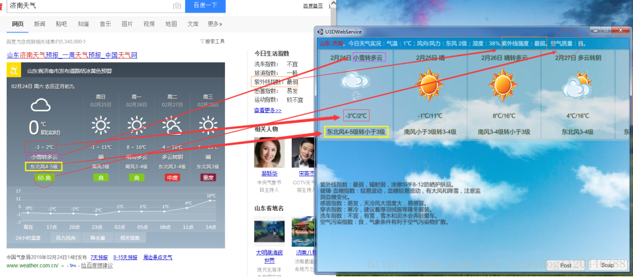Image resolution: width=633 pixels, height=277 pixels.
Task: Open the 董新华 name link
Action: [x=269, y=174]
